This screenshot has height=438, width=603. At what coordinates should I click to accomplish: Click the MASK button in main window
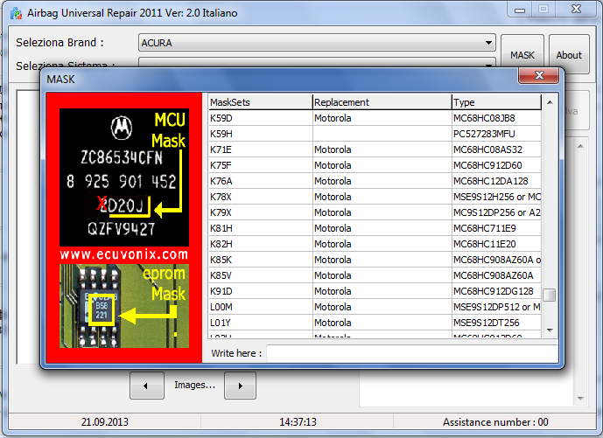522,55
